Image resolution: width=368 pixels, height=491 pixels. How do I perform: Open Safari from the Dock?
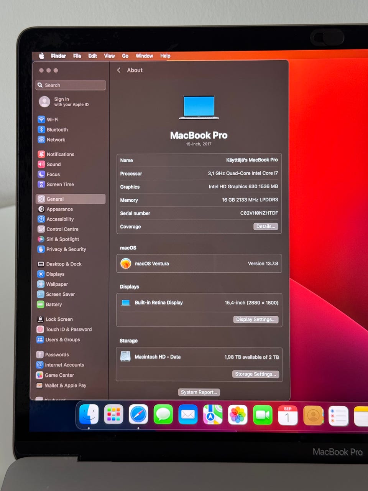coord(138,415)
